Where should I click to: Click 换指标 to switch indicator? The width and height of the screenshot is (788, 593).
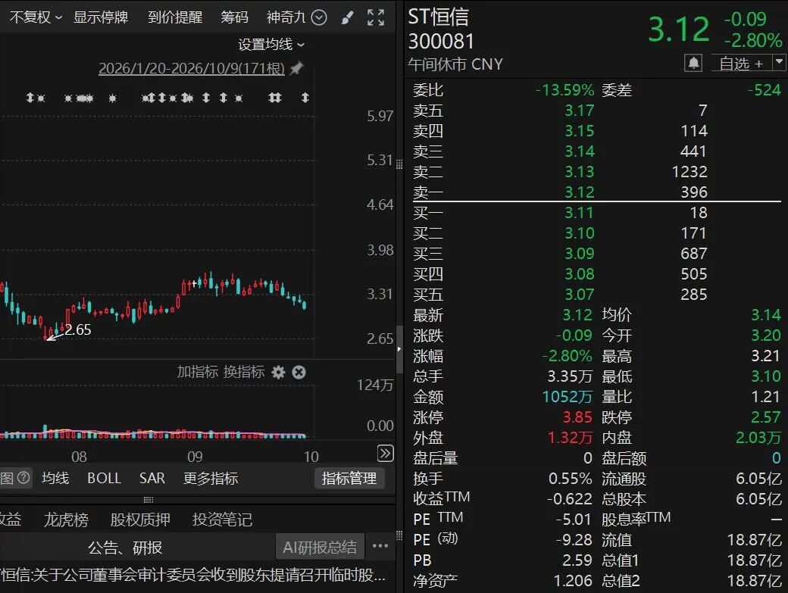click(x=244, y=372)
